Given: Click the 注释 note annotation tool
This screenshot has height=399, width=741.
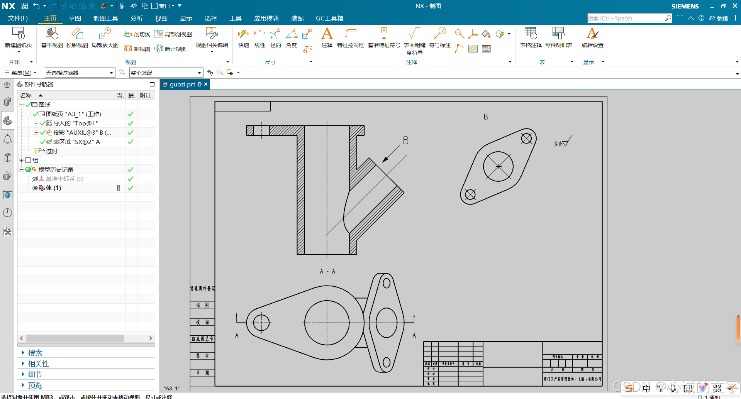Looking at the screenshot, I should pos(327,38).
